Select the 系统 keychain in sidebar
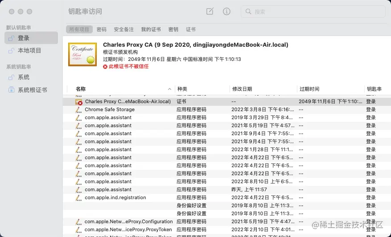This screenshot has height=237, width=391. (x=31, y=77)
